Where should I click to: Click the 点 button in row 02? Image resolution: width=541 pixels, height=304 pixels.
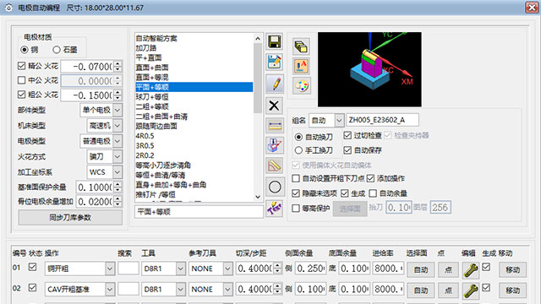pyautogui.click(x=448, y=290)
